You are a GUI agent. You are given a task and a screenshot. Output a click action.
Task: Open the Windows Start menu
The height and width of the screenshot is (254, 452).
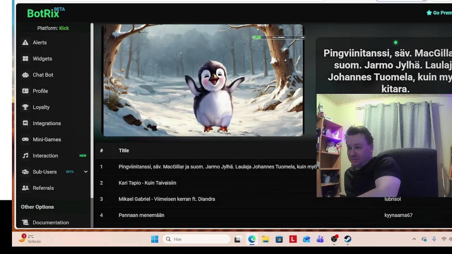155,239
